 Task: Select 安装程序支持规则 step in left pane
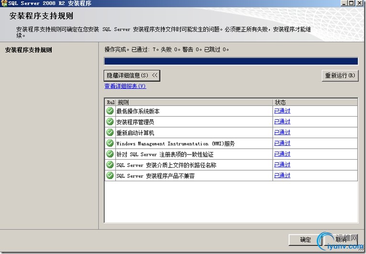coord(29,50)
